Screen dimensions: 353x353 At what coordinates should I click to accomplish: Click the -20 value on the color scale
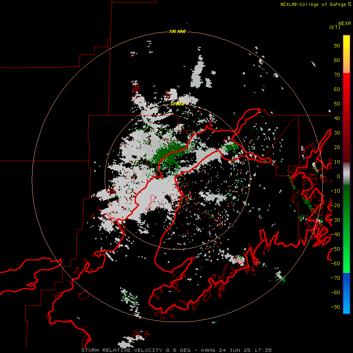(x=335, y=205)
